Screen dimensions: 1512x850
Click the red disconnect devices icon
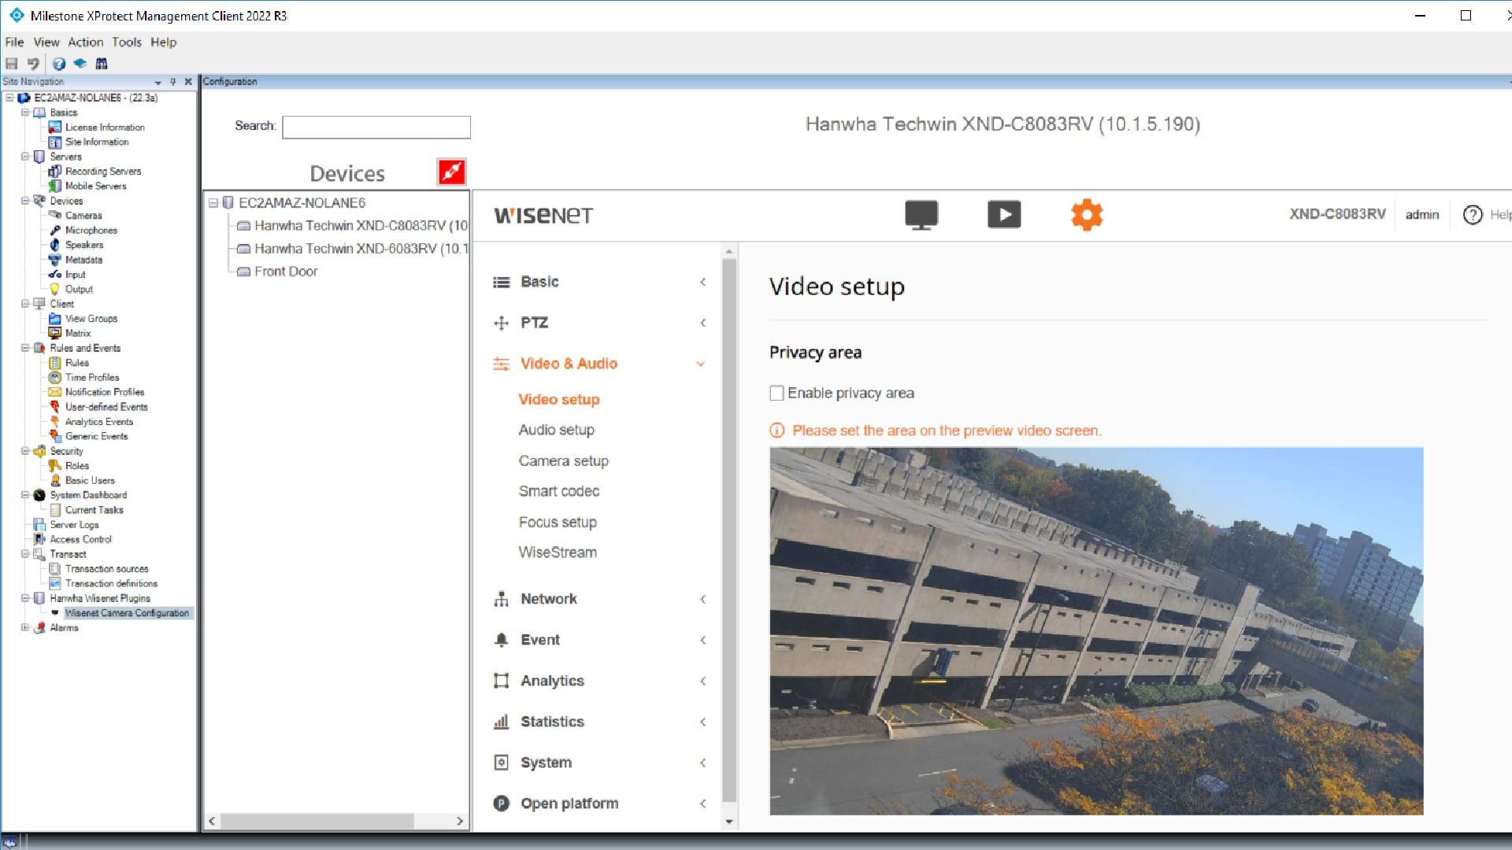[x=451, y=172]
